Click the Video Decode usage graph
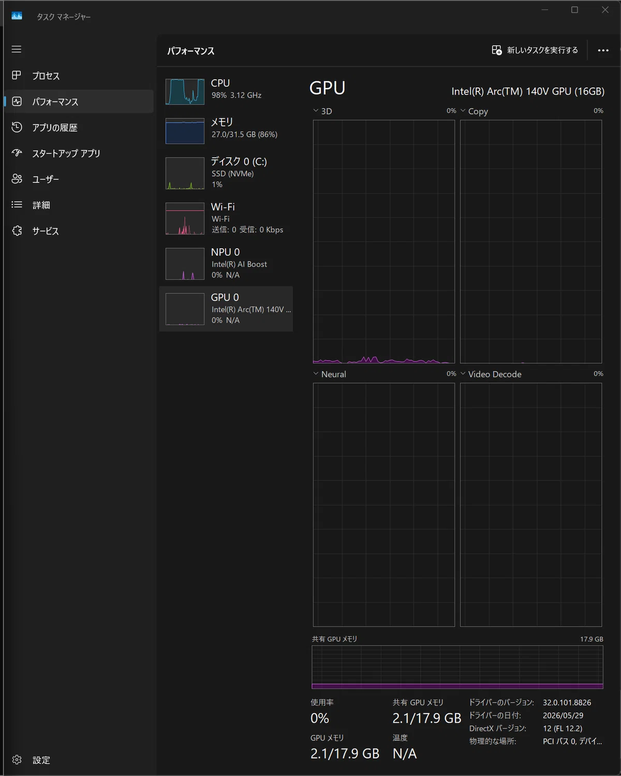Image resolution: width=621 pixels, height=776 pixels. click(x=531, y=504)
